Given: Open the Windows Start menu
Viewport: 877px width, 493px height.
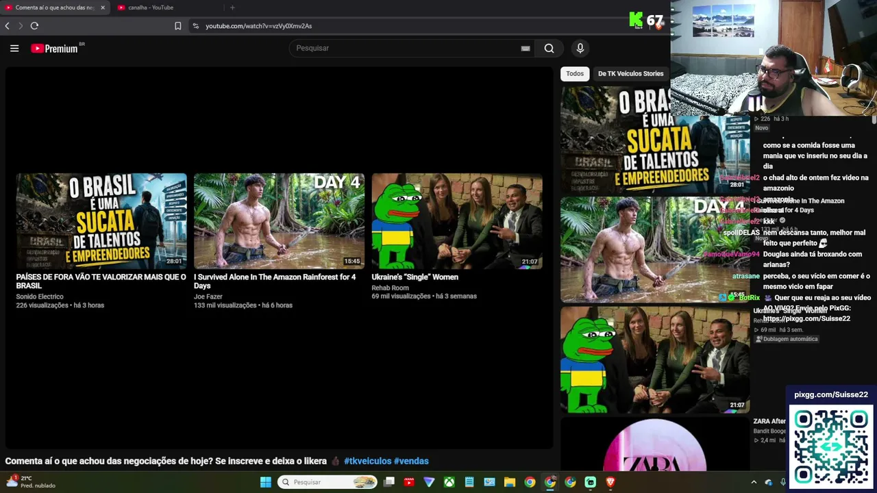Looking at the screenshot, I should click(x=266, y=482).
